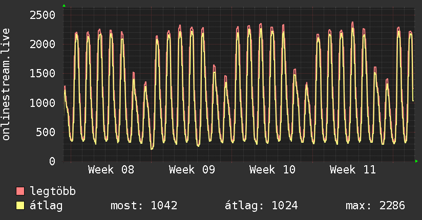Click the Week 08 axis label
Screen dimensions: 422x220
click(x=111, y=170)
